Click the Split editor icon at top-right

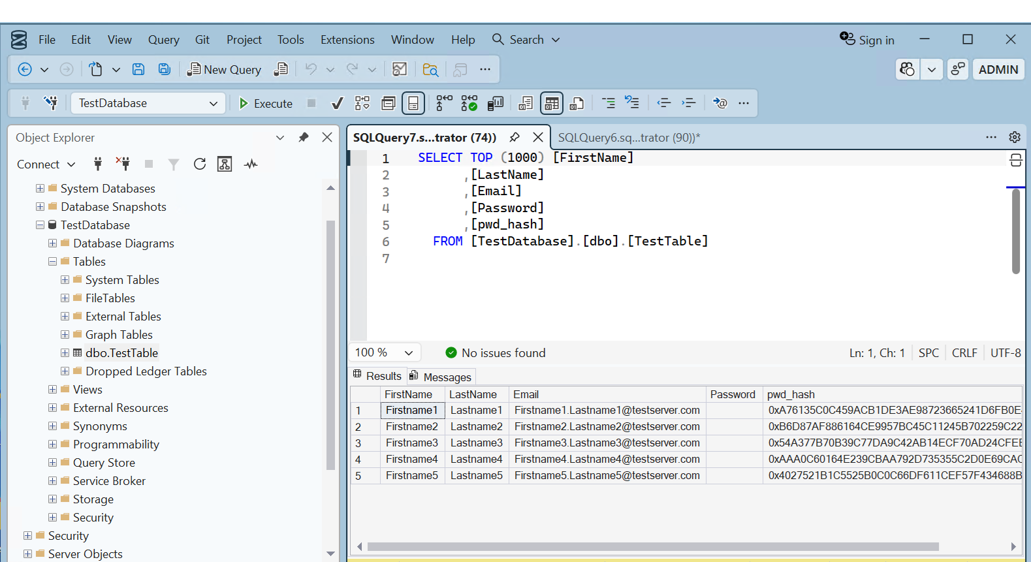(x=1016, y=160)
